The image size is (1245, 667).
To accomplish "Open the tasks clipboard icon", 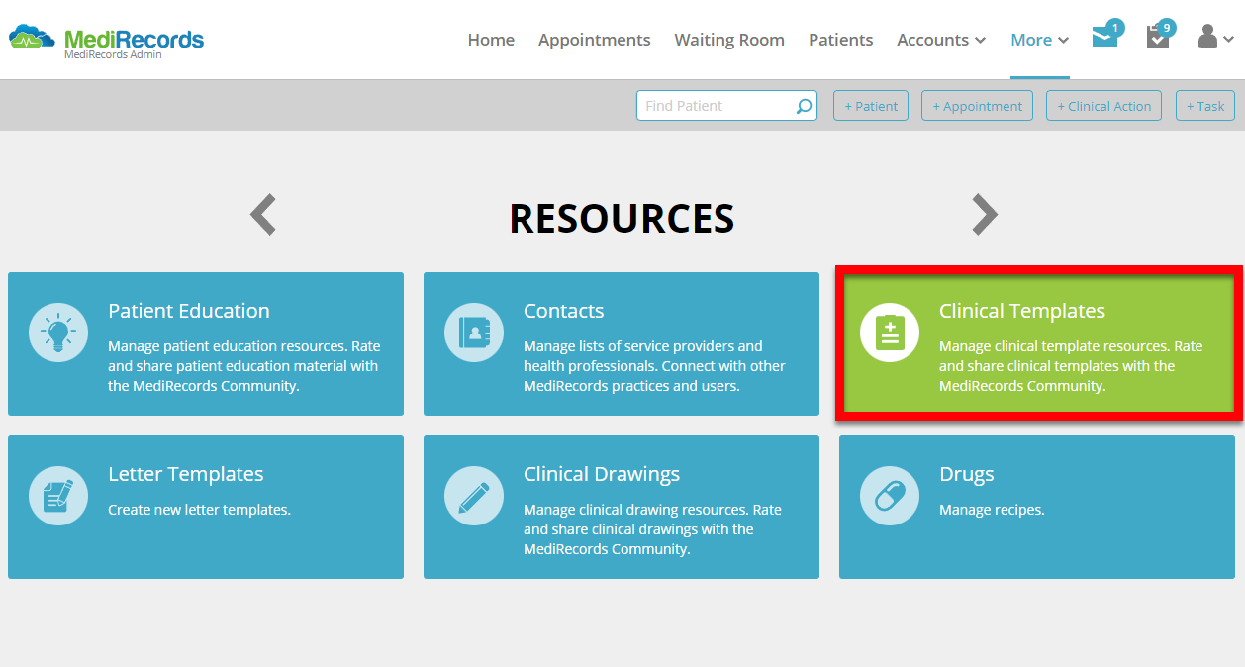I will pos(1157,38).
